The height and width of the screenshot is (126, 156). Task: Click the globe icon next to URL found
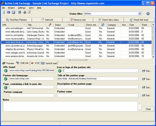pyautogui.click(x=6, y=71)
